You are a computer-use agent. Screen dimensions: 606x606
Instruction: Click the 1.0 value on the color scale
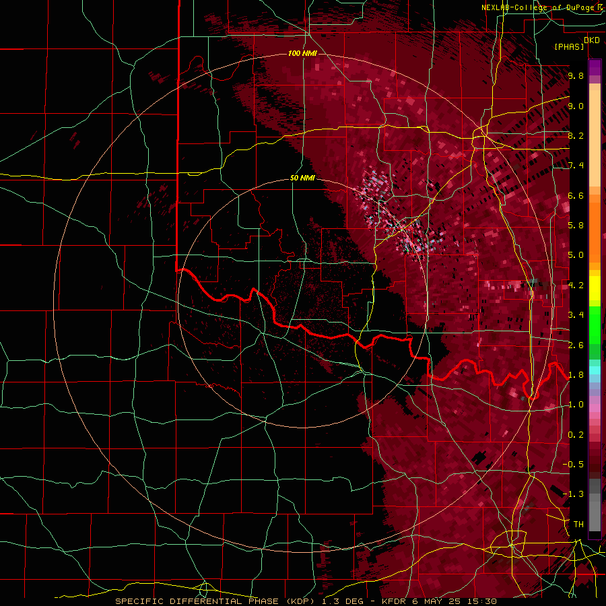point(576,405)
